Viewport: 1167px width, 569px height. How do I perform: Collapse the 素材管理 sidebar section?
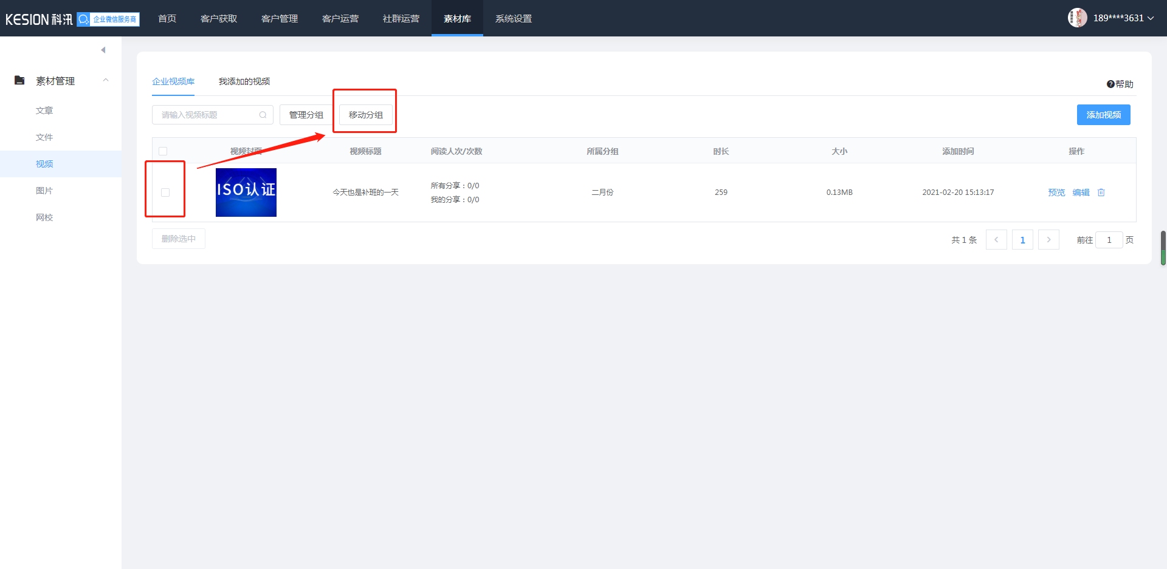tap(106, 81)
